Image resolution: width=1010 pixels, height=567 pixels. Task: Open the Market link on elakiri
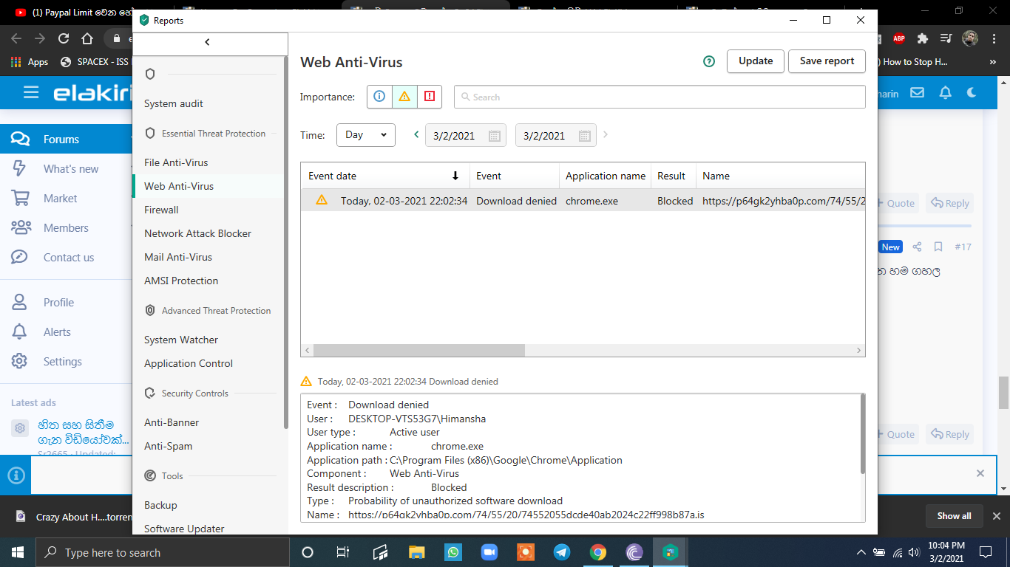[61, 199]
